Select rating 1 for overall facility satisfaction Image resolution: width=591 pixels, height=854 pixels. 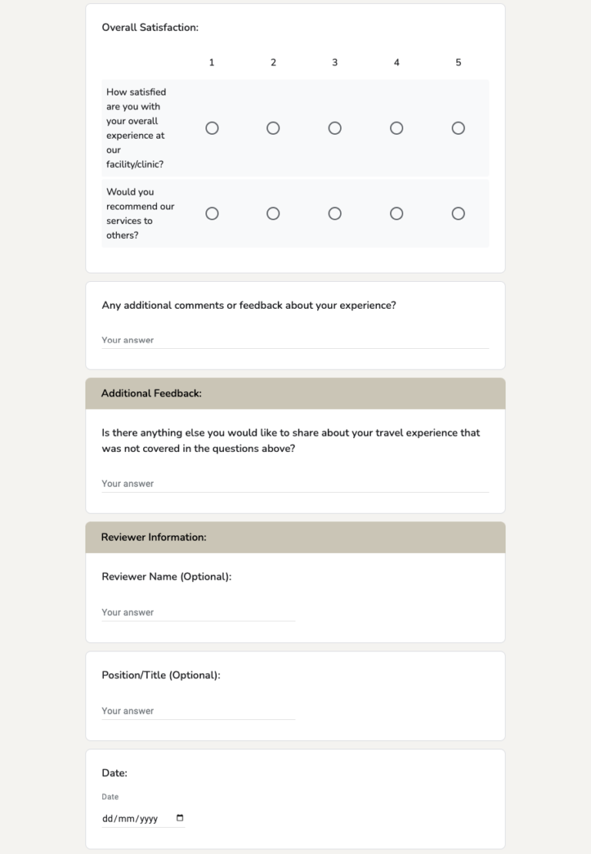click(212, 128)
